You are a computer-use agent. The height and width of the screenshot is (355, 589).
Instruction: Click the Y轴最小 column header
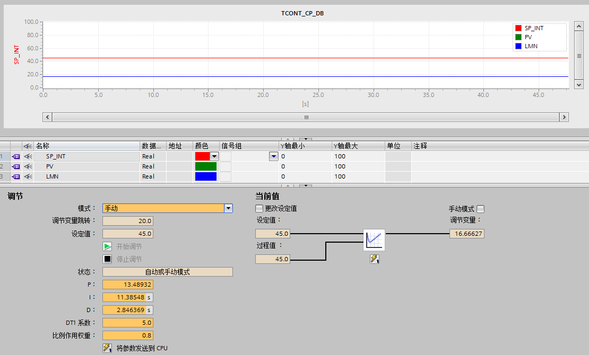click(x=306, y=146)
